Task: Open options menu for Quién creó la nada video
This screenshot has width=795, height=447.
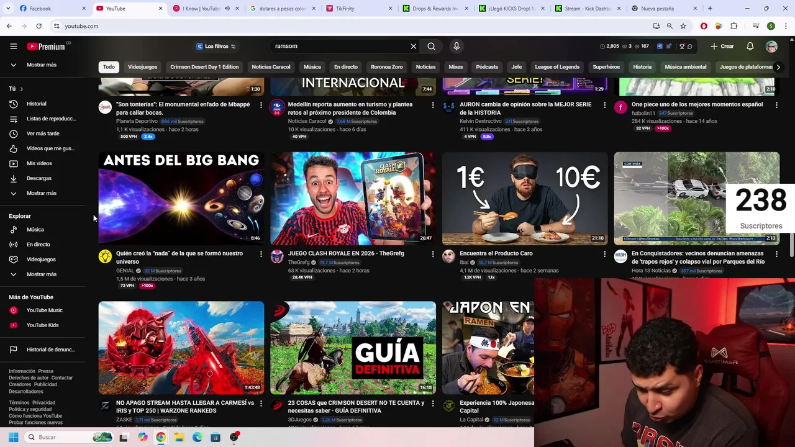Action: click(261, 254)
